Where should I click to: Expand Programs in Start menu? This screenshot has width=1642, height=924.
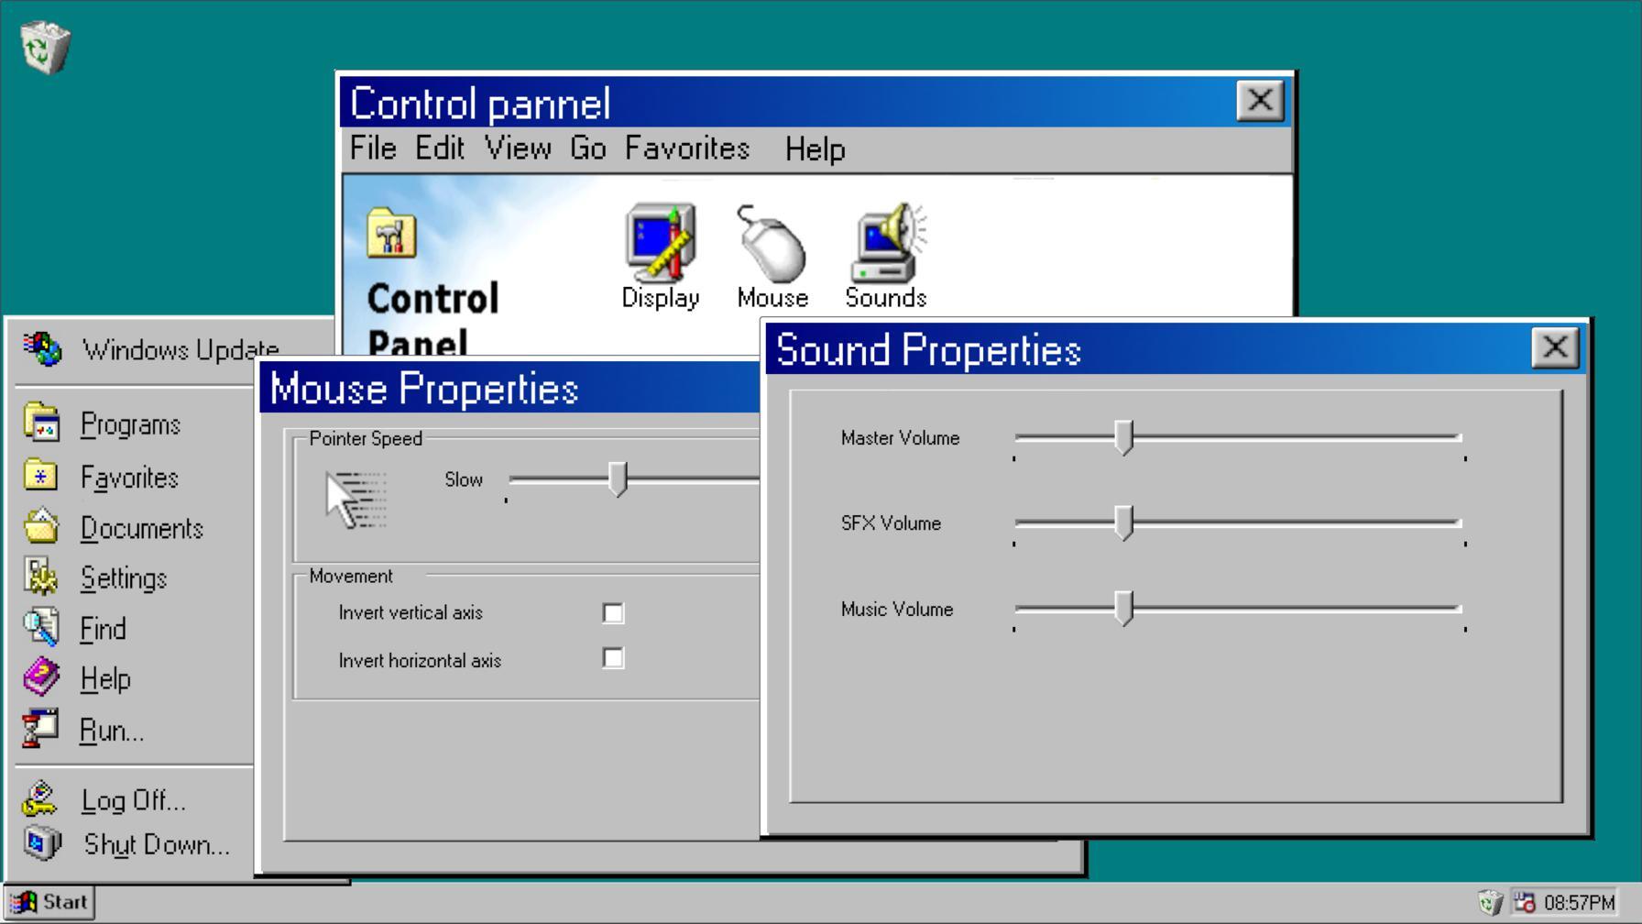pyautogui.click(x=130, y=424)
